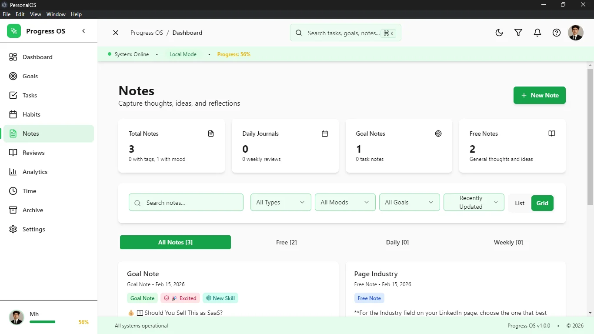Open the All Goals dropdown
Image resolution: width=594 pixels, height=334 pixels.
tap(410, 202)
